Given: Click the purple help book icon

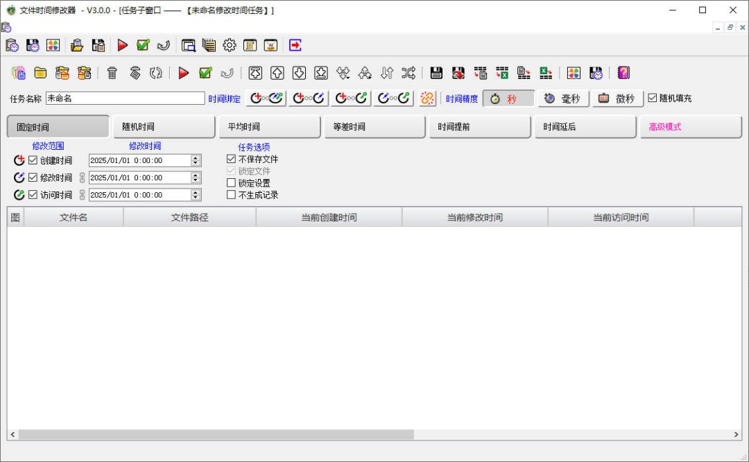Looking at the screenshot, I should (x=623, y=73).
